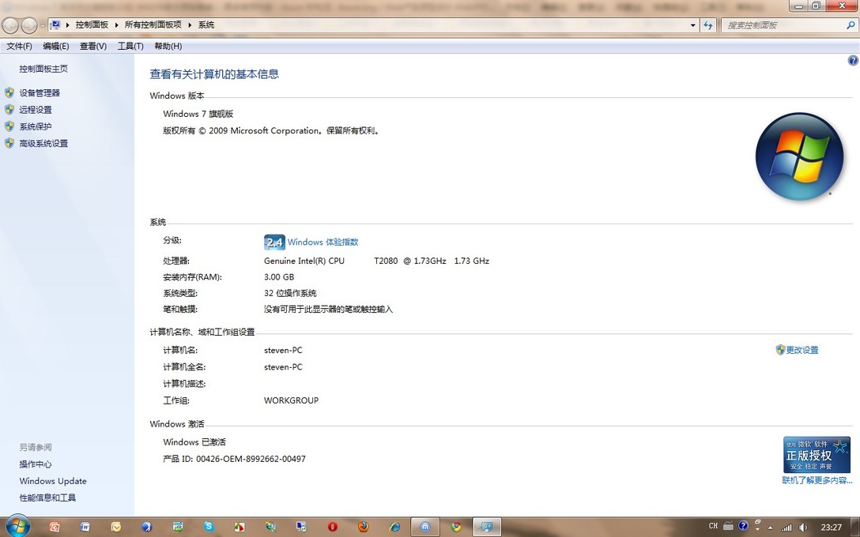Click the 2.4 experience index score badge
Screen dimensions: 860x537
(274, 242)
